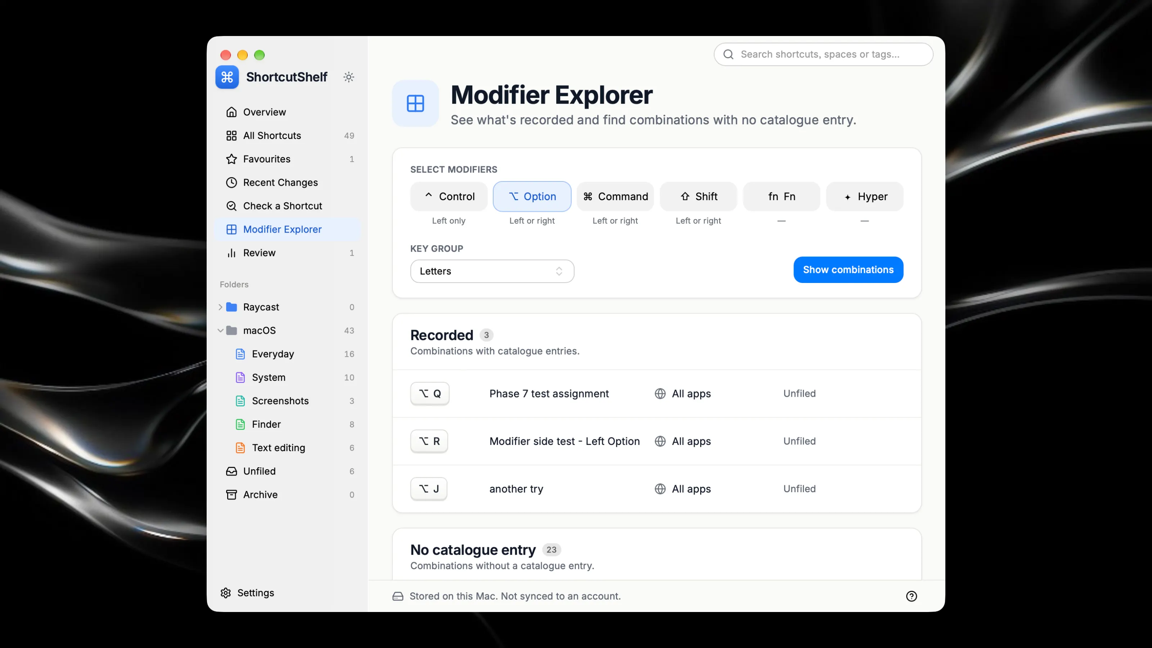
Task: Click the No catalogue entry count badge
Action: pyautogui.click(x=551, y=550)
